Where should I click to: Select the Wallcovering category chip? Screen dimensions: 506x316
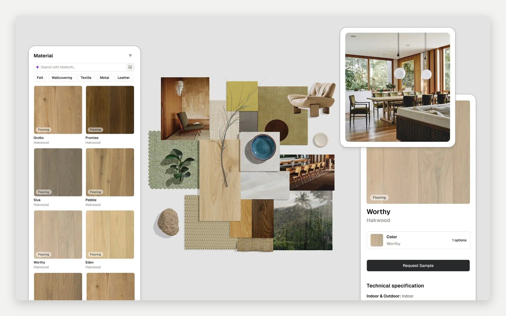click(x=62, y=78)
